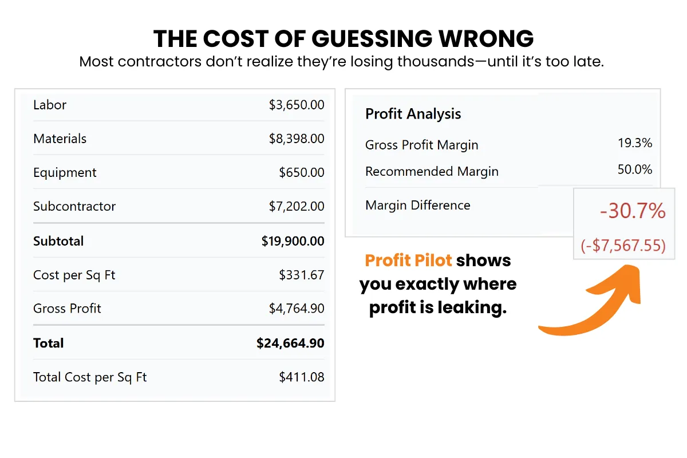Select the Gross Profit $4,764.90 value
Viewport: 687px width, 458px height.
(x=297, y=309)
